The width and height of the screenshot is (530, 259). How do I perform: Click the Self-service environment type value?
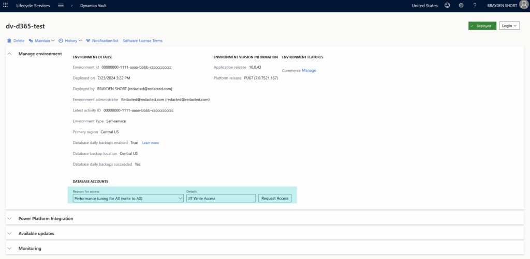[x=116, y=121]
